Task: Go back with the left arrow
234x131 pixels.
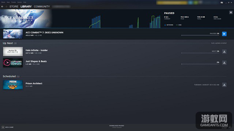Action: click(x=2, y=7)
